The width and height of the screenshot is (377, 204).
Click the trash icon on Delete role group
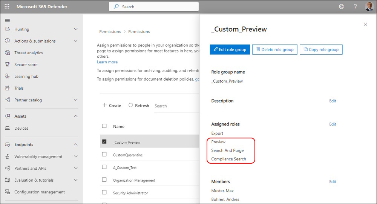click(x=258, y=49)
